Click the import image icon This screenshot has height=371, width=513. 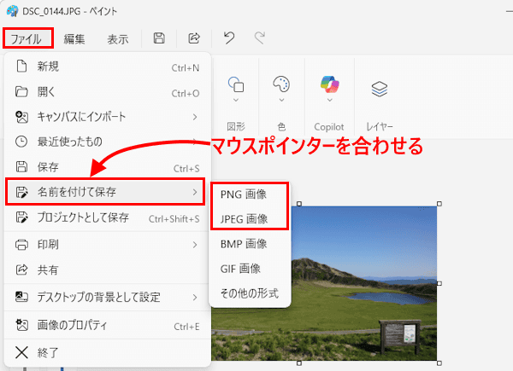coord(21,117)
